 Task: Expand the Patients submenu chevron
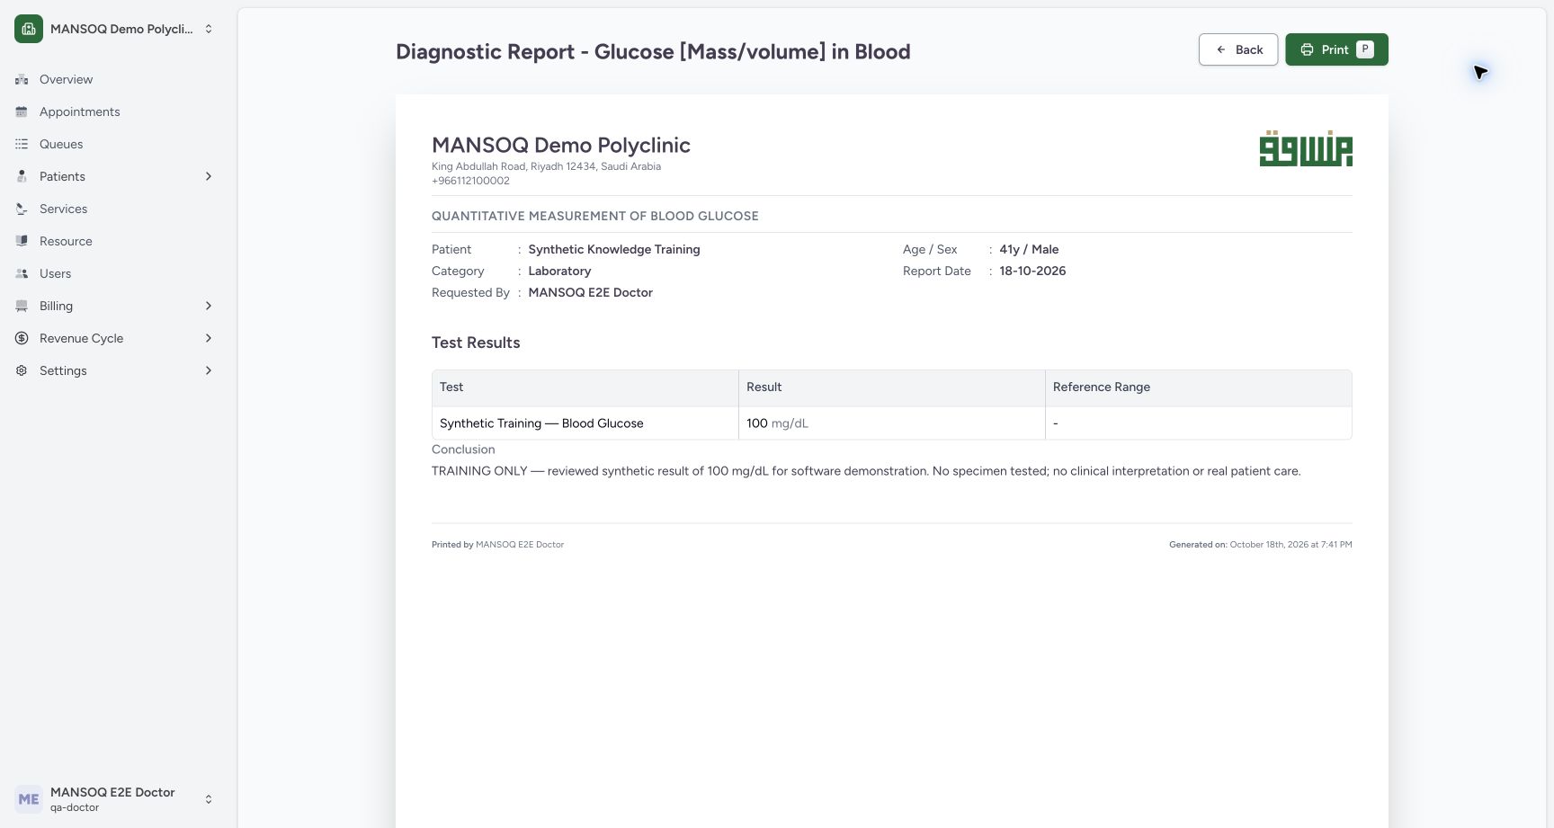point(209,176)
